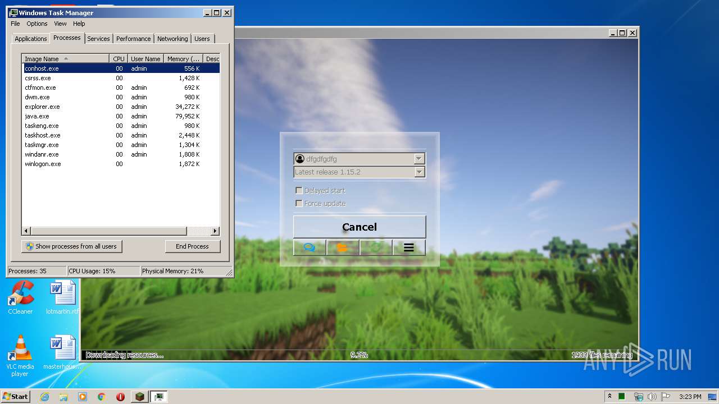The width and height of the screenshot is (719, 404).
Task: Select the java.exe process row
Action: (121, 116)
